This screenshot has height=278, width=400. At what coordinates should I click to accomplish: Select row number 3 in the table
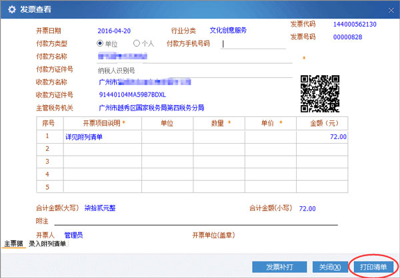tap(47, 162)
